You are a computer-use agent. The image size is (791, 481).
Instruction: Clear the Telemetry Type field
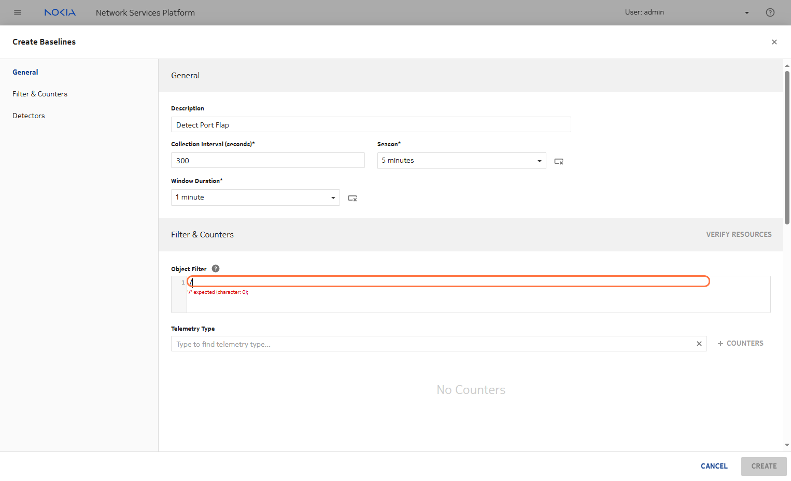coord(699,344)
